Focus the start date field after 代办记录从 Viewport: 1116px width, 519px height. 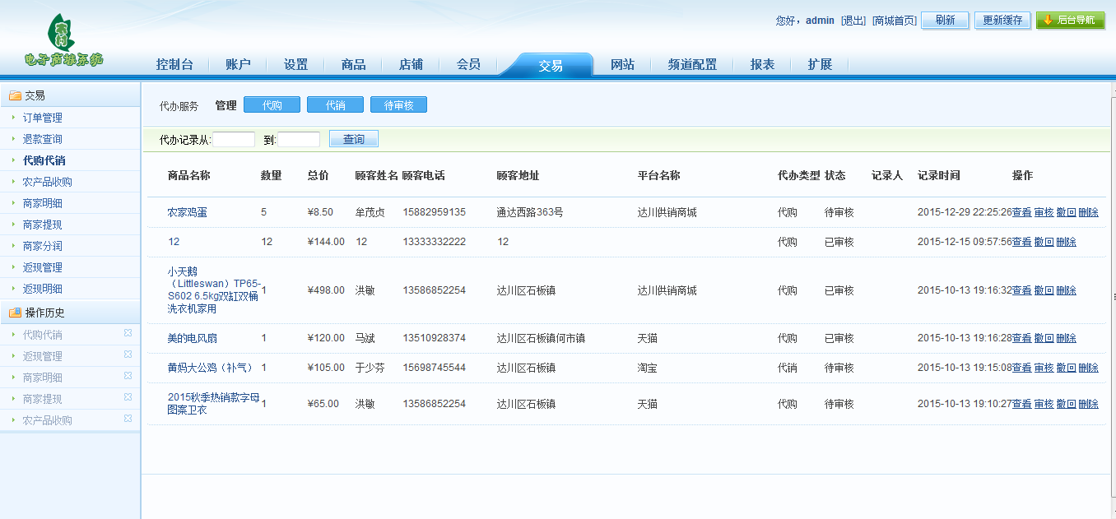coord(234,140)
